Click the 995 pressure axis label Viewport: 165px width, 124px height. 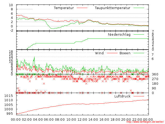(x=10, y=114)
